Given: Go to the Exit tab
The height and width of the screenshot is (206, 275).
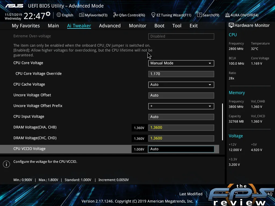Looking at the screenshot, I should (x=194, y=26).
